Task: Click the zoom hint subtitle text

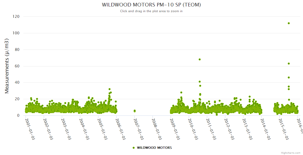Action: [x=151, y=11]
